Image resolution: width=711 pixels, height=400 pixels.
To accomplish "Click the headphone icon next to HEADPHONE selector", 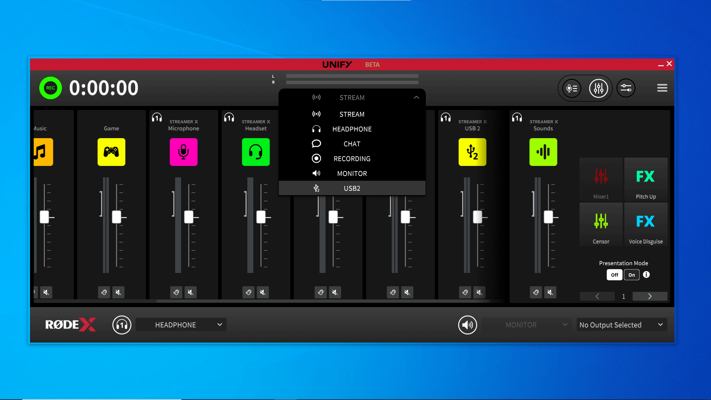I will [x=122, y=325].
